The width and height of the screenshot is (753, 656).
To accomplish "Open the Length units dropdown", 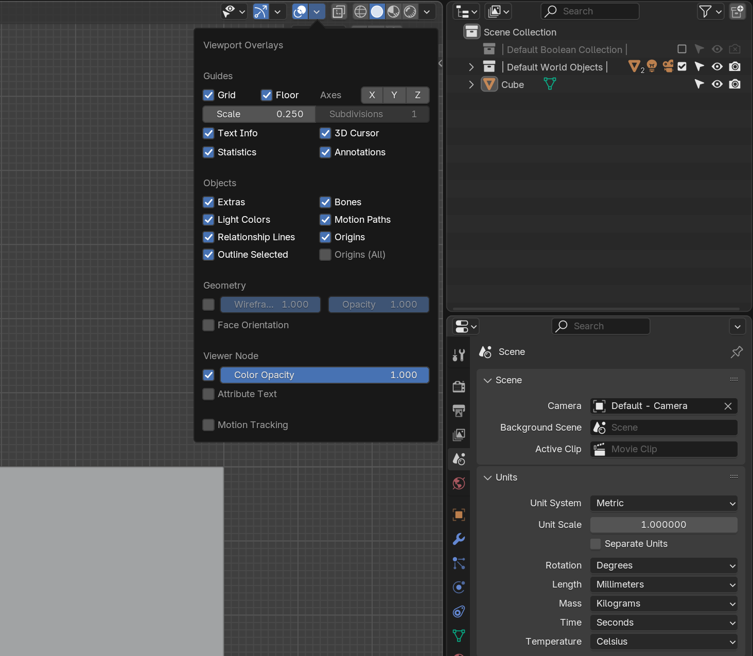I will coord(664,584).
